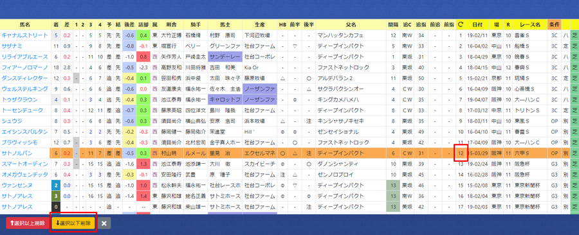Click the 馬主 column header
579x235 pixels.
tap(225, 24)
